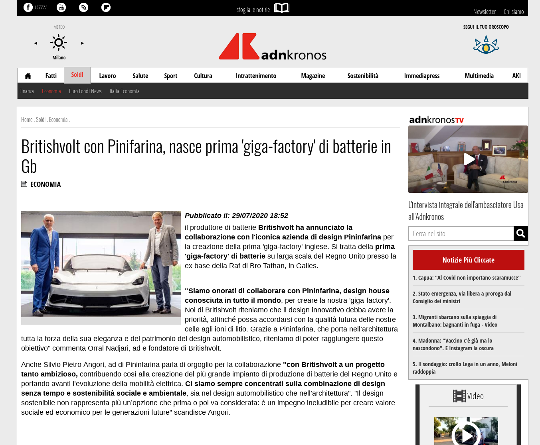Open sondaggio crollo Lega news

[465, 368]
